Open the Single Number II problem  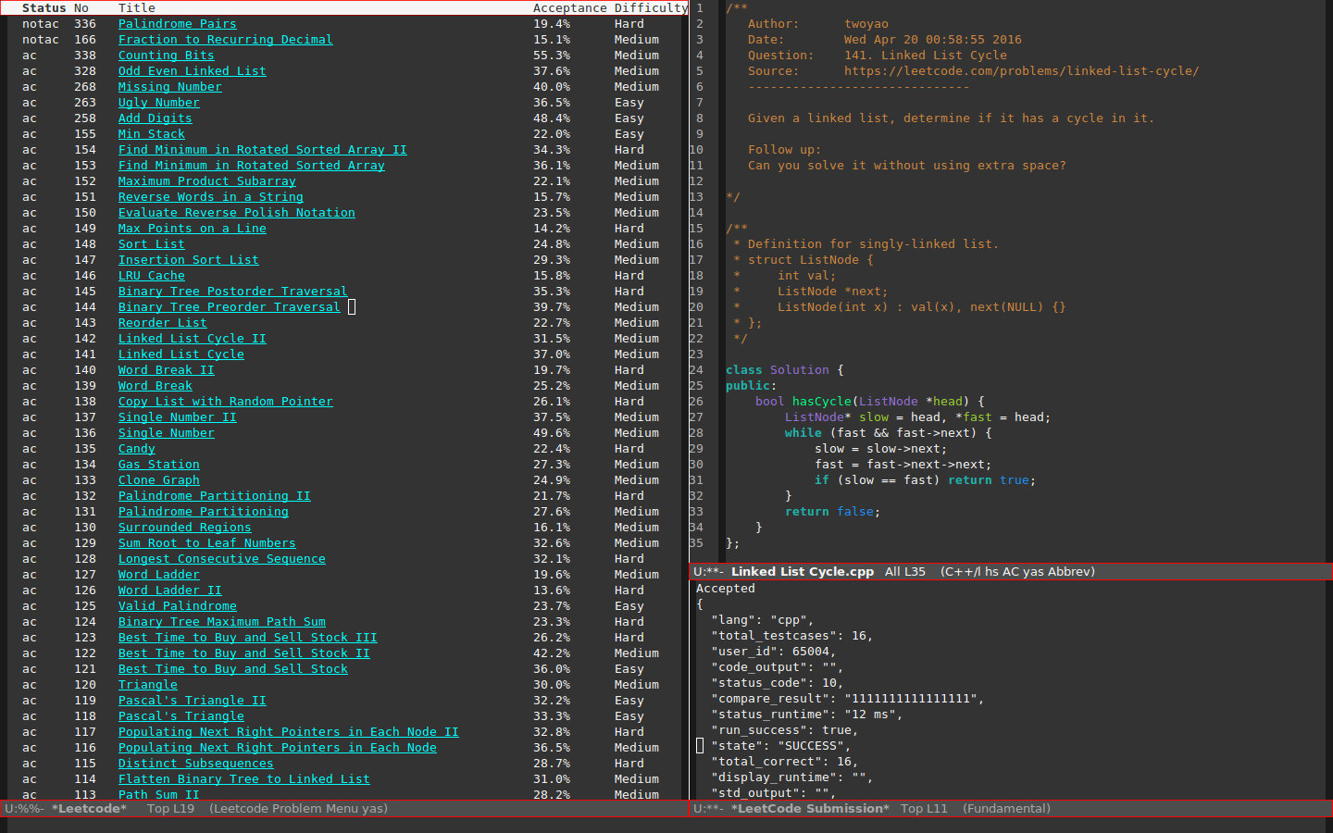(177, 417)
